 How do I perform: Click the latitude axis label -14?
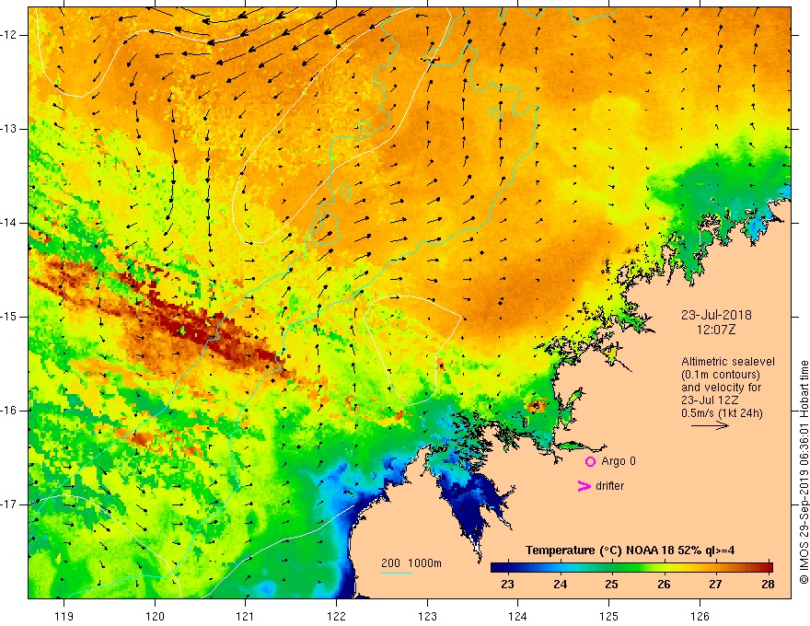pyautogui.click(x=9, y=223)
